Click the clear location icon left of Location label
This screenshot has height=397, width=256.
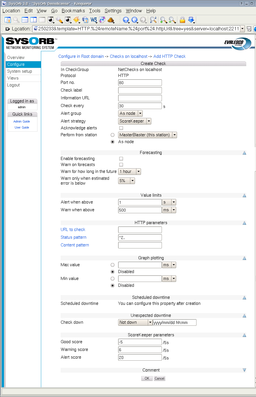[x=7, y=29]
